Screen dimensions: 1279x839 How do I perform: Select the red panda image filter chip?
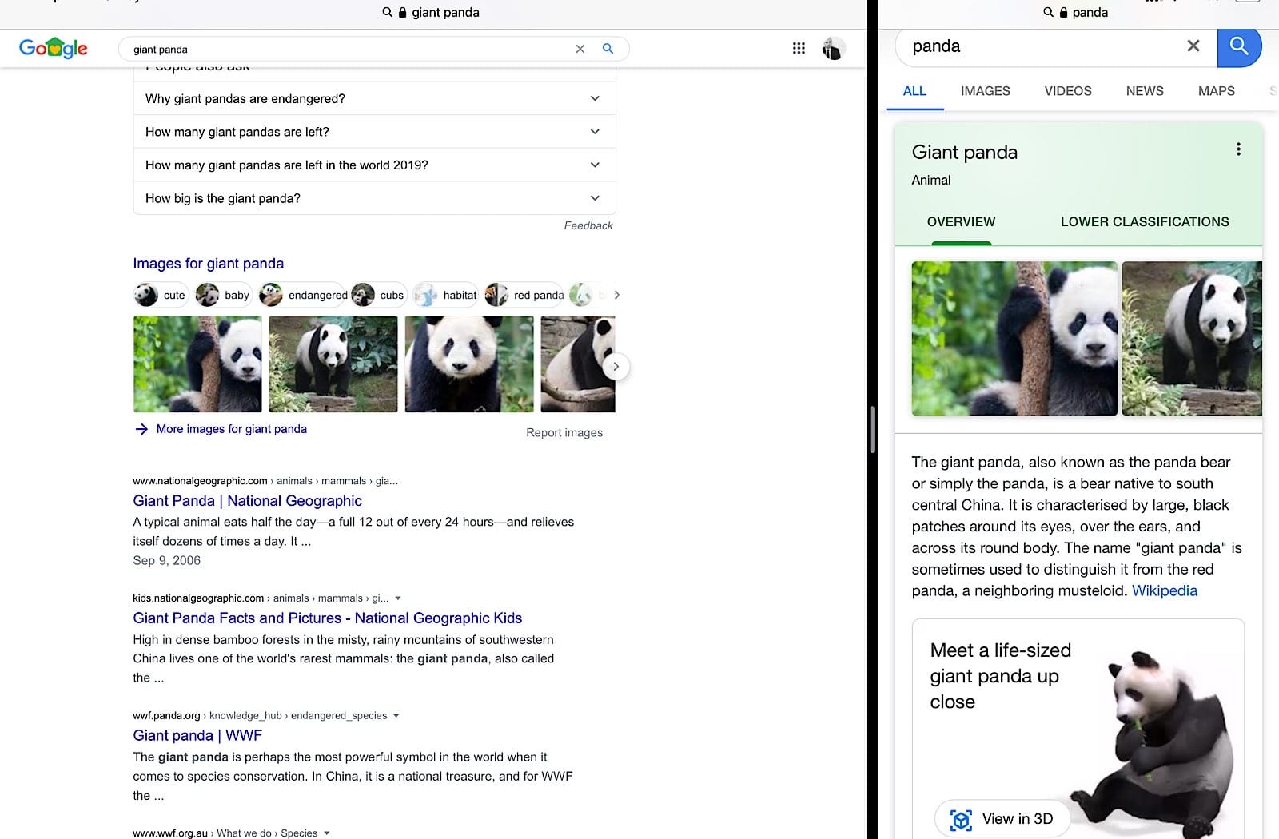[x=524, y=295]
